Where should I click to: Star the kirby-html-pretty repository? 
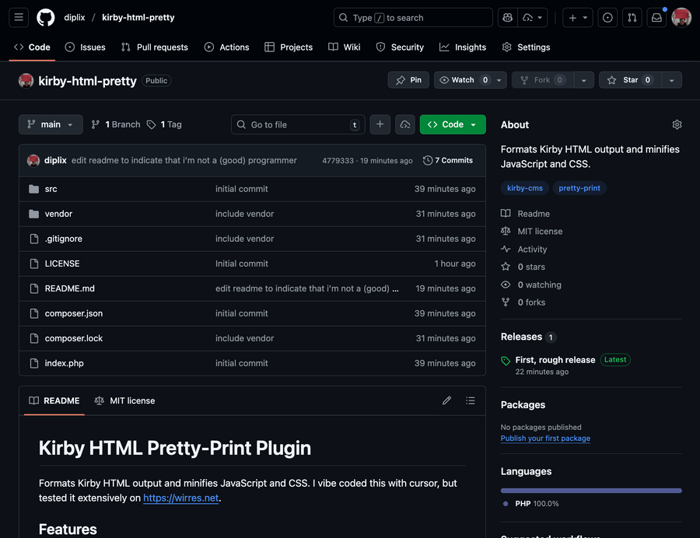click(630, 79)
